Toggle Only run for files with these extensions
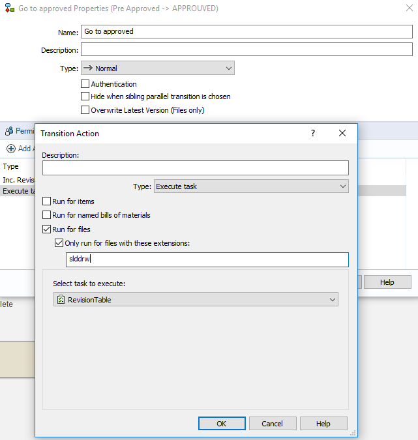 59,243
